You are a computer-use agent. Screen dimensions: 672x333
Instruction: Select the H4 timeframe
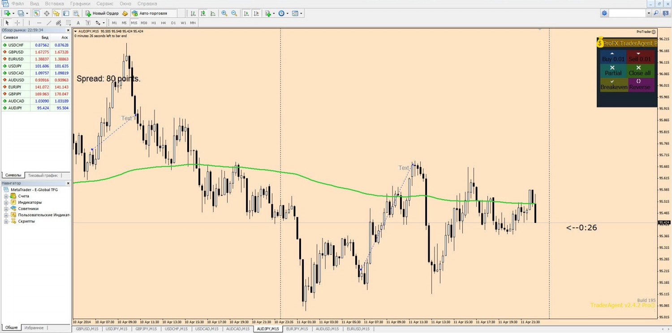164,23
